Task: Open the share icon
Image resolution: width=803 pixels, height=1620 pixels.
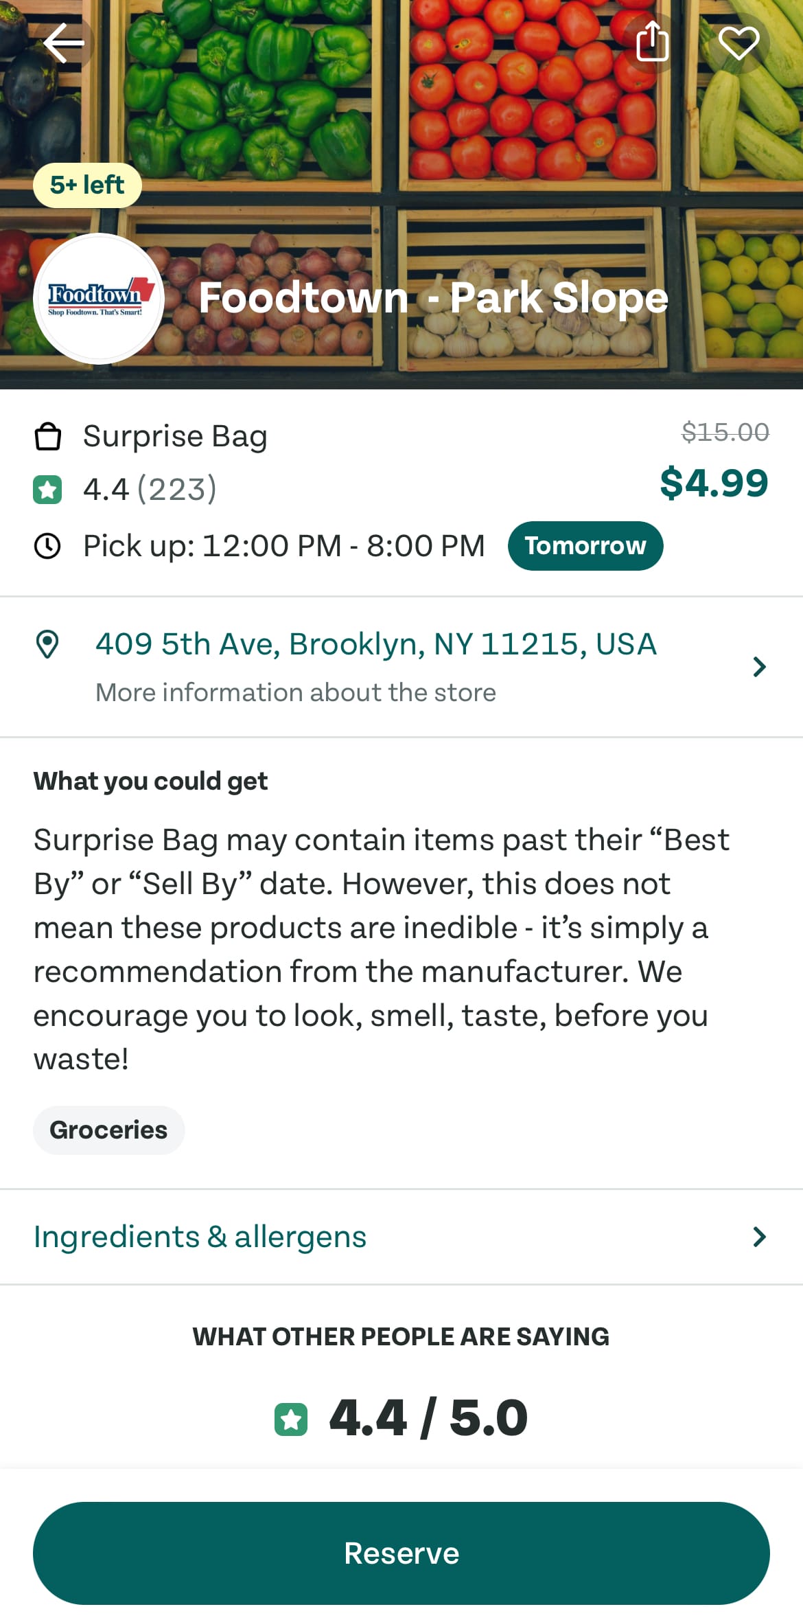Action: [x=652, y=43]
